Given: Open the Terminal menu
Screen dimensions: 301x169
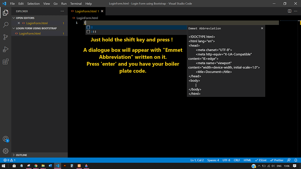Looking at the screenshot, I should point(76,4).
